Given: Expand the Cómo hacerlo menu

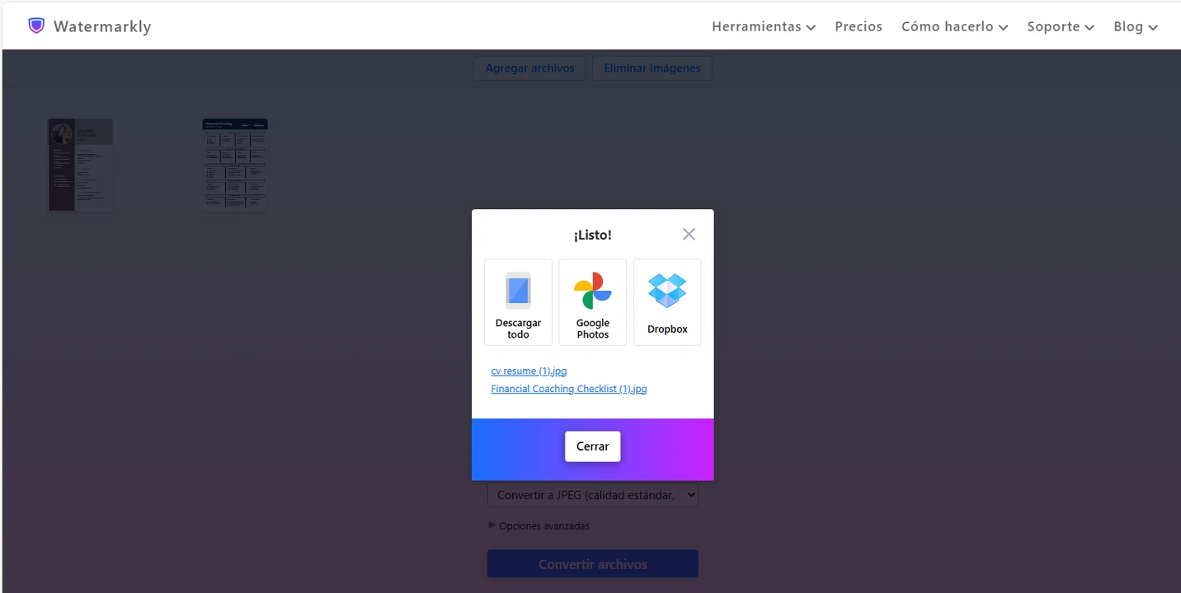Looking at the screenshot, I should 954,26.
